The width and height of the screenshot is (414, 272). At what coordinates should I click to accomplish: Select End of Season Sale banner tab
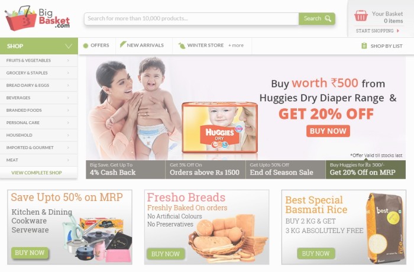point(286,170)
